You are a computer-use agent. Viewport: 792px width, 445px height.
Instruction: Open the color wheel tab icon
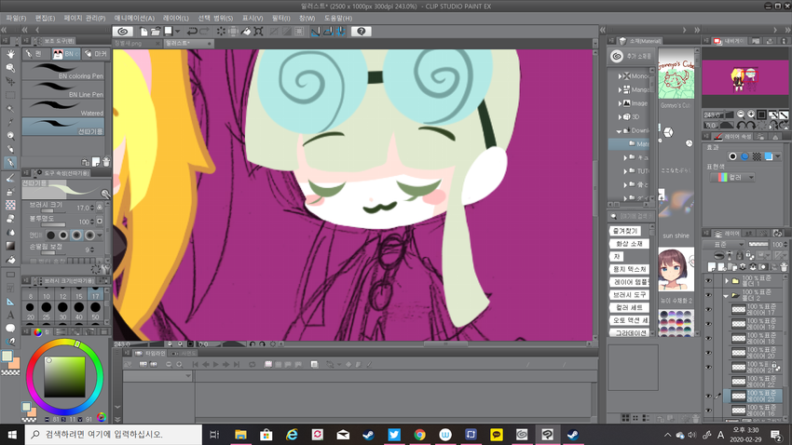38,331
